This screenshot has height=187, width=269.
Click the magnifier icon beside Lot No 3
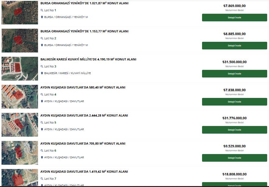pos(42,67)
